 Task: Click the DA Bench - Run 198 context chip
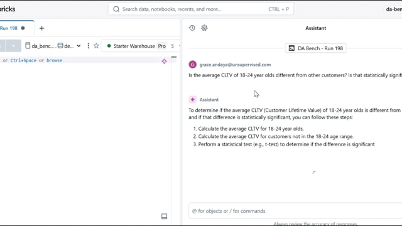pos(315,48)
